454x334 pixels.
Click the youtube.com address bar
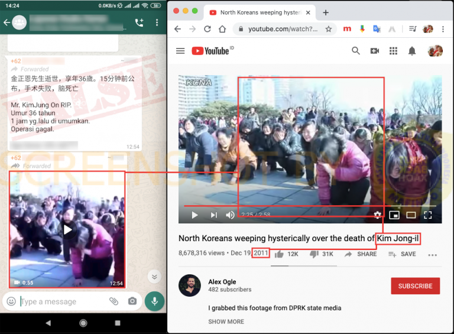point(283,29)
